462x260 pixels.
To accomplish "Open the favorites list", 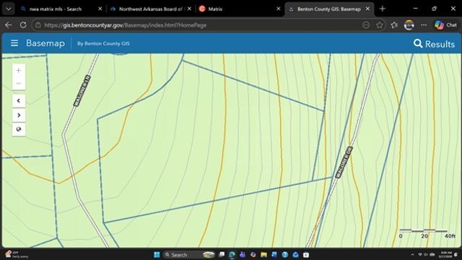I will (x=394, y=25).
